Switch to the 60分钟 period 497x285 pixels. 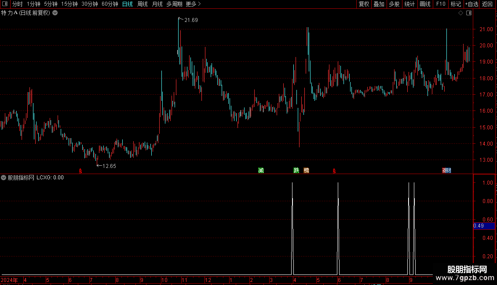(110, 4)
